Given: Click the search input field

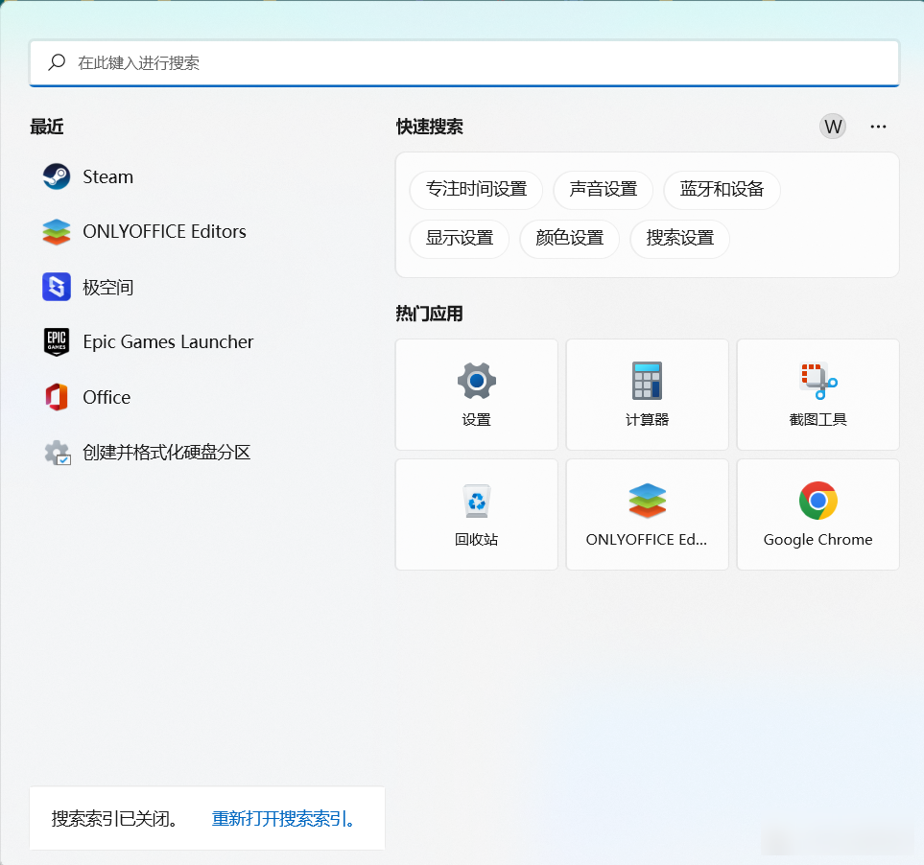Looking at the screenshot, I should click(464, 63).
